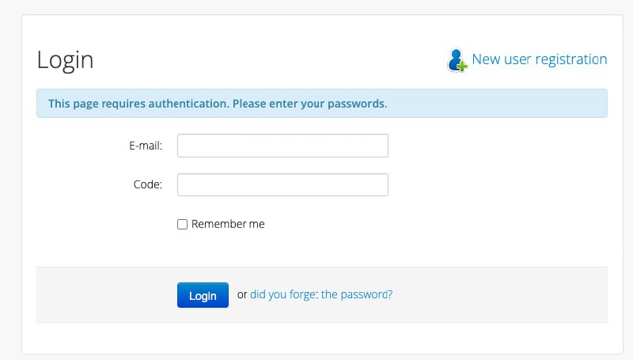The height and width of the screenshot is (360, 633).
Task: Click the Code field label
Action: click(148, 184)
